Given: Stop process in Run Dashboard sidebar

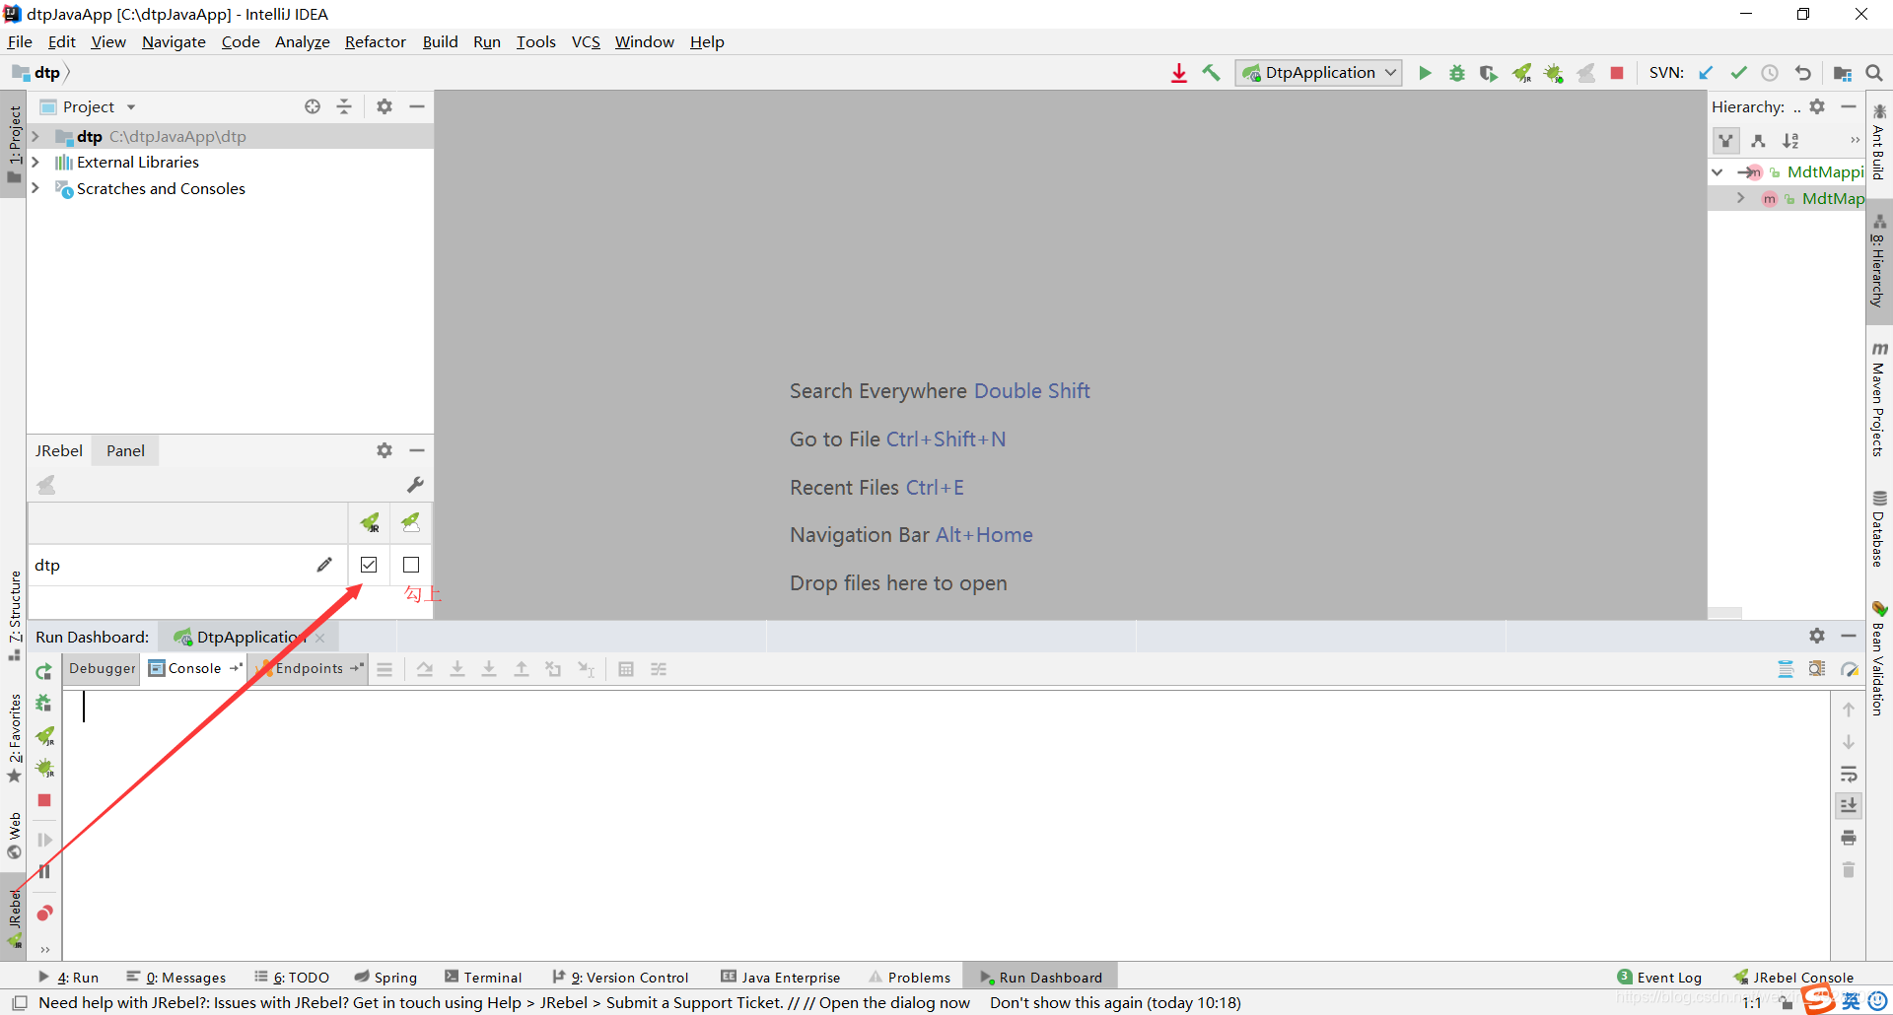Looking at the screenshot, I should point(44,800).
